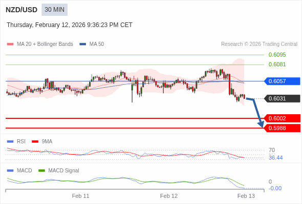
Task: Click the MA 50 legend swatch
Action: tap(83, 44)
